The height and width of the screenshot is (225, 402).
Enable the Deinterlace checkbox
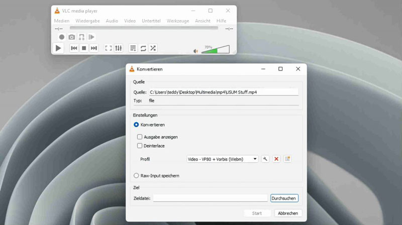coord(140,146)
